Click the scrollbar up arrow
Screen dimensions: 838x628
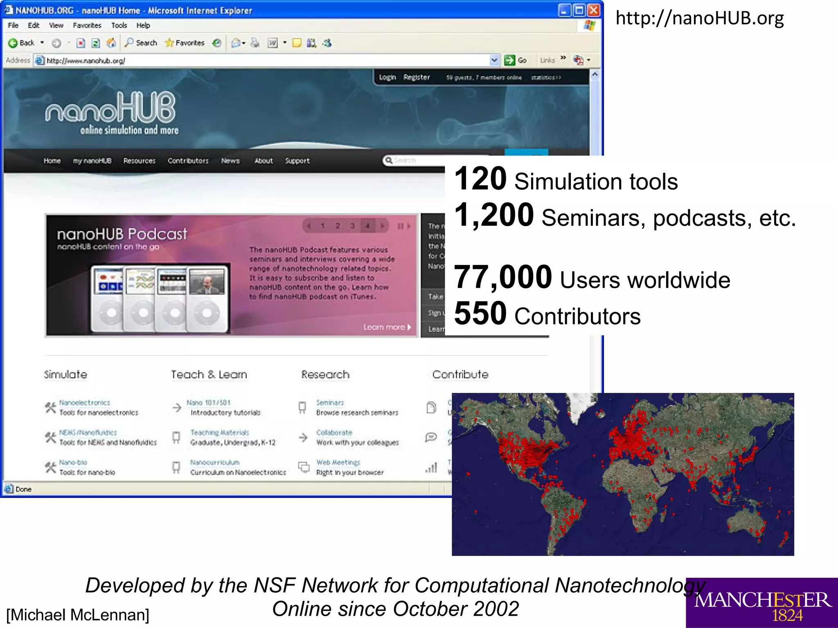[x=595, y=74]
